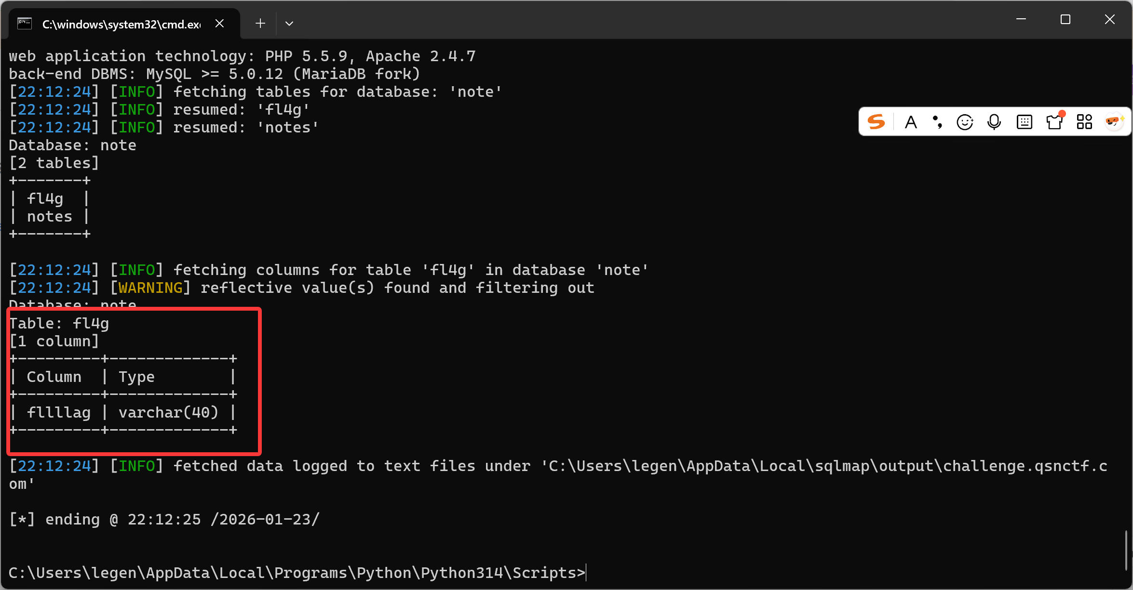Viewport: 1133px width, 590px height.
Task: Close the terminal window
Action: click(x=1110, y=19)
